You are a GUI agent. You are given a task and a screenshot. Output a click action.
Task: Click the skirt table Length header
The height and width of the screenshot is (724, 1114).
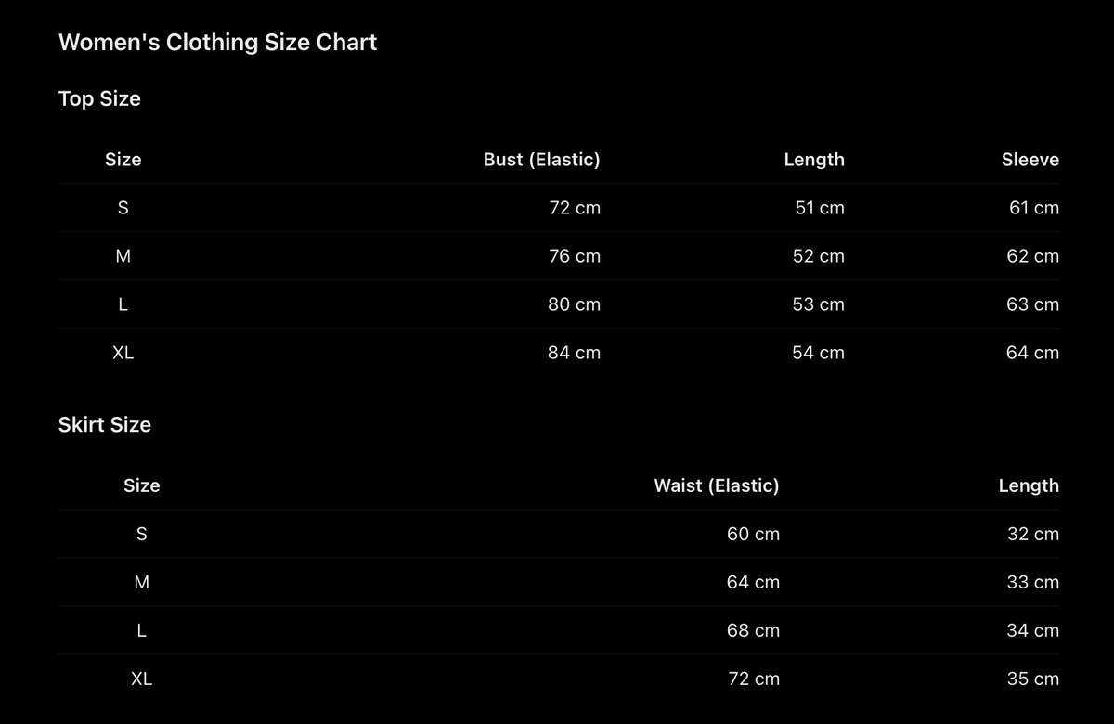[1029, 485]
